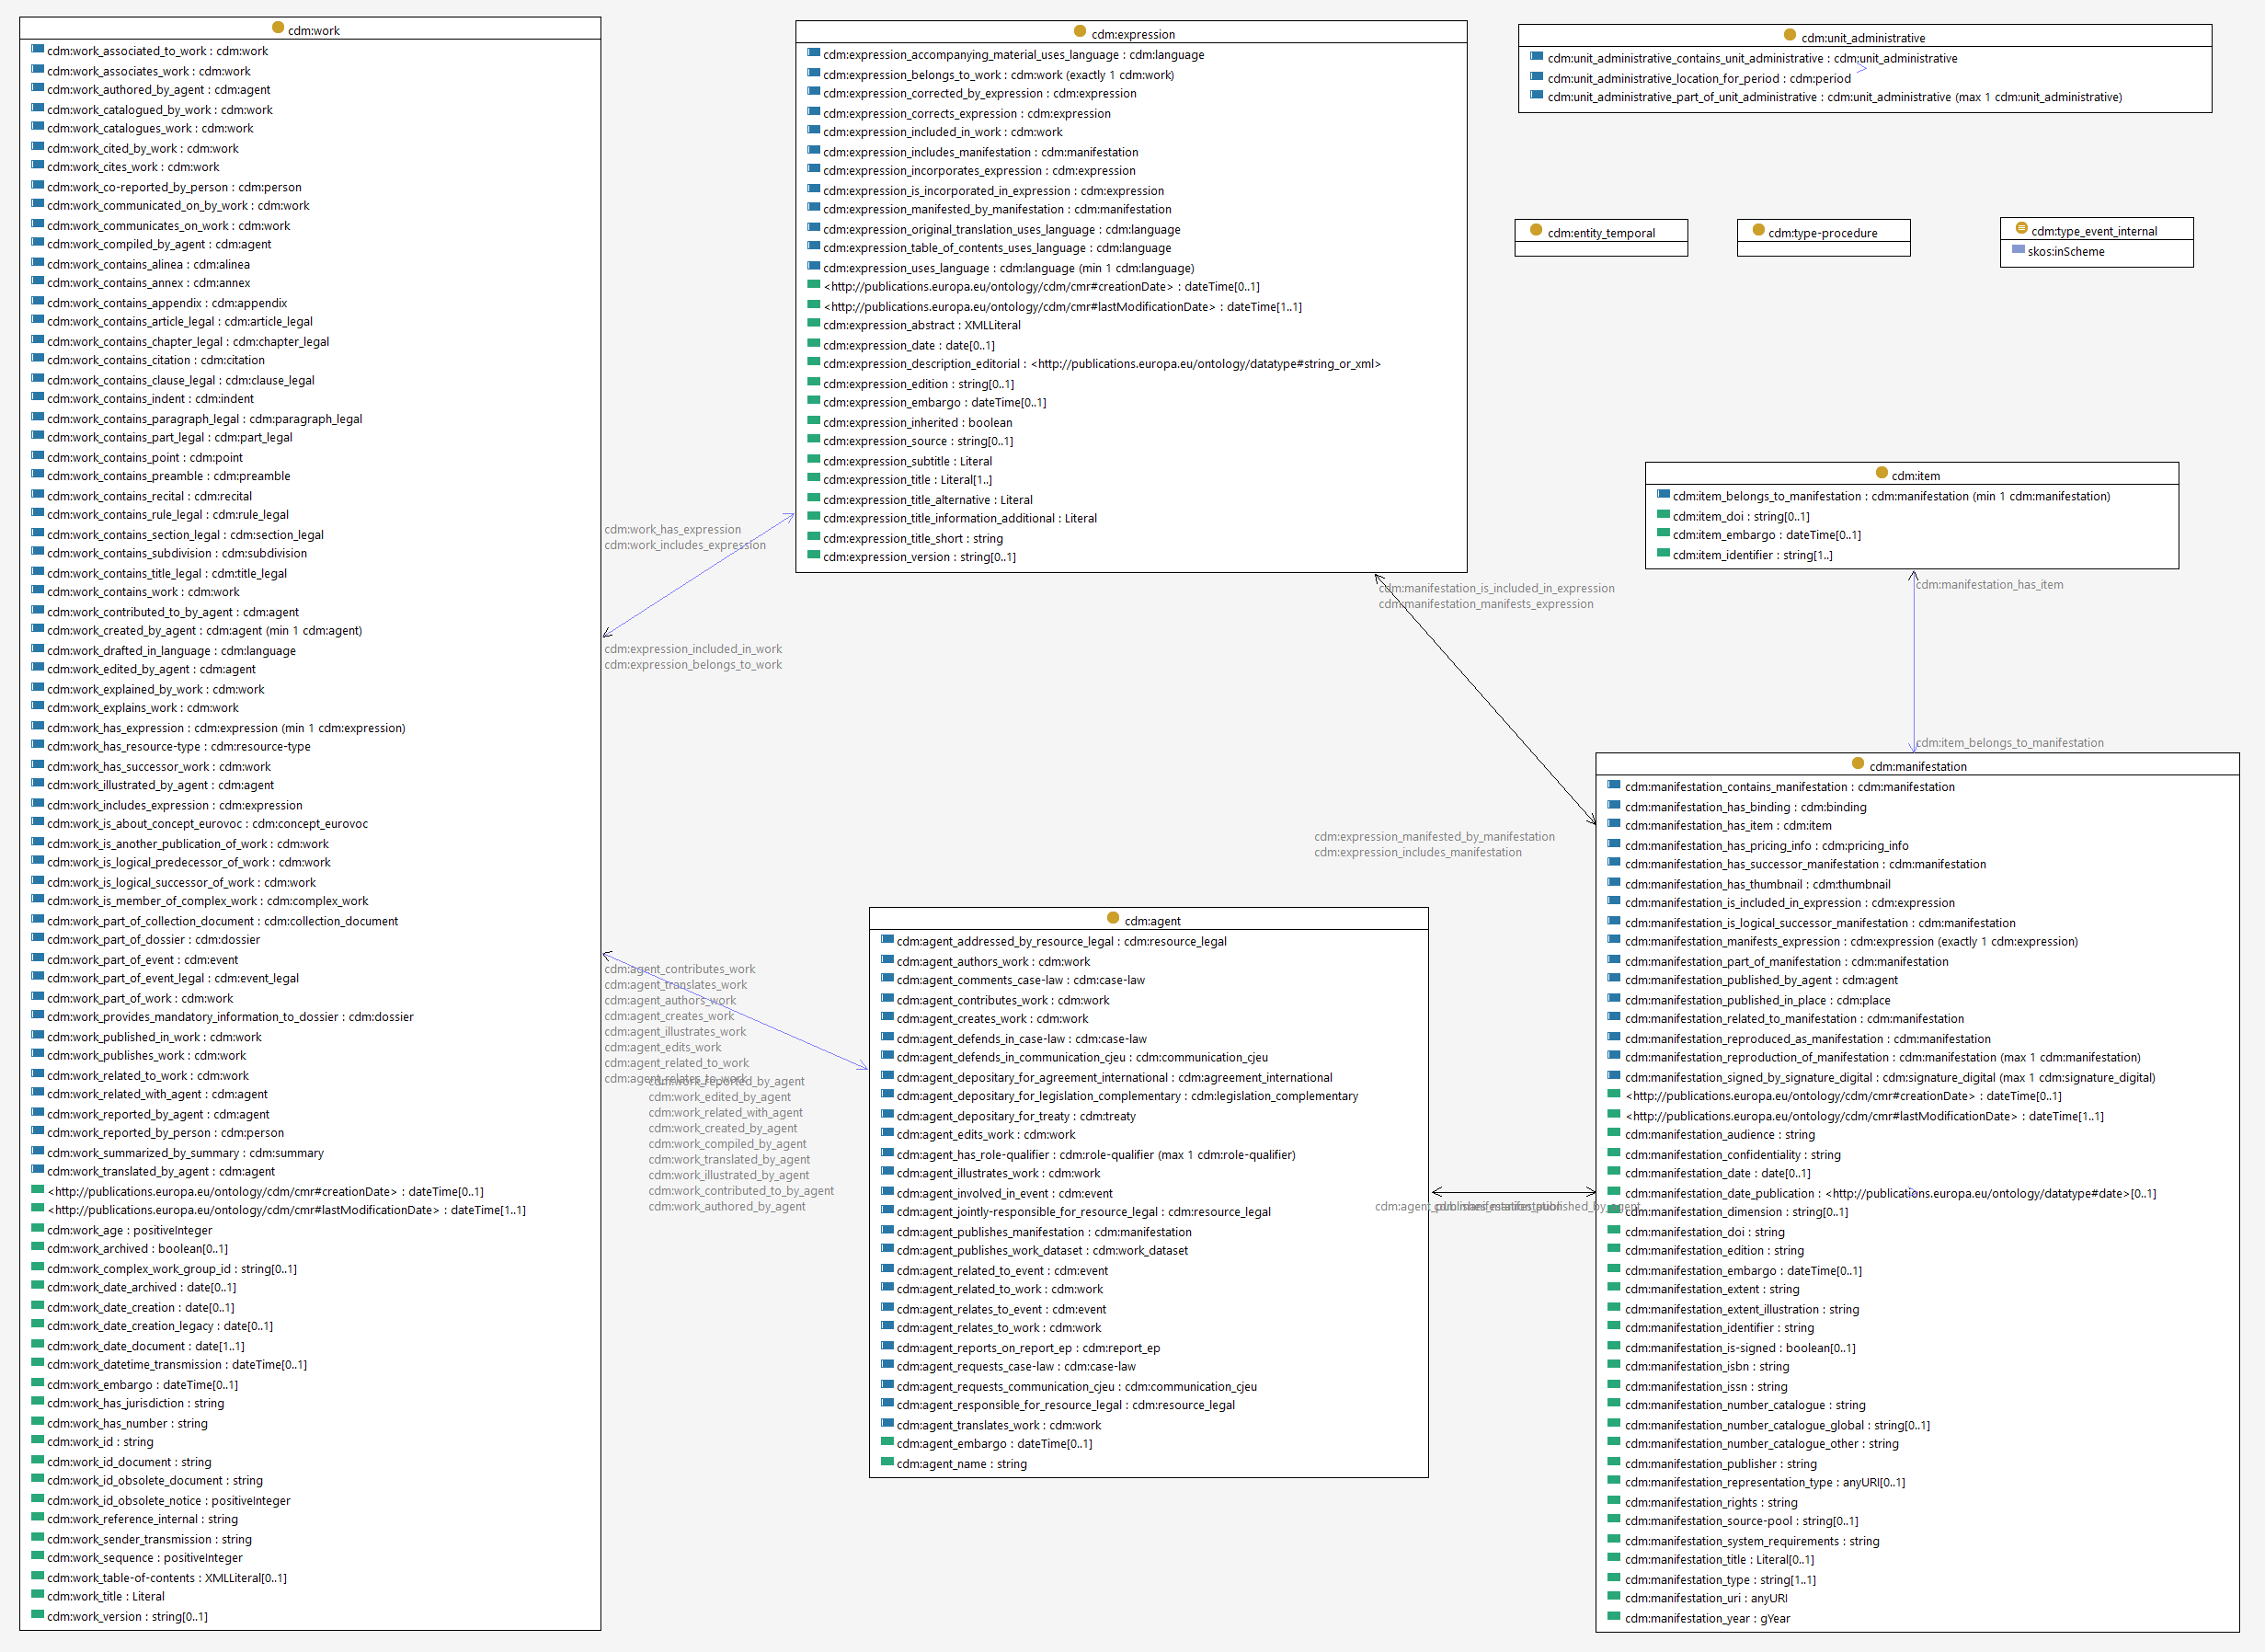
Task: Select the cdm:manifestation_year property row
Action: pos(1706,1619)
